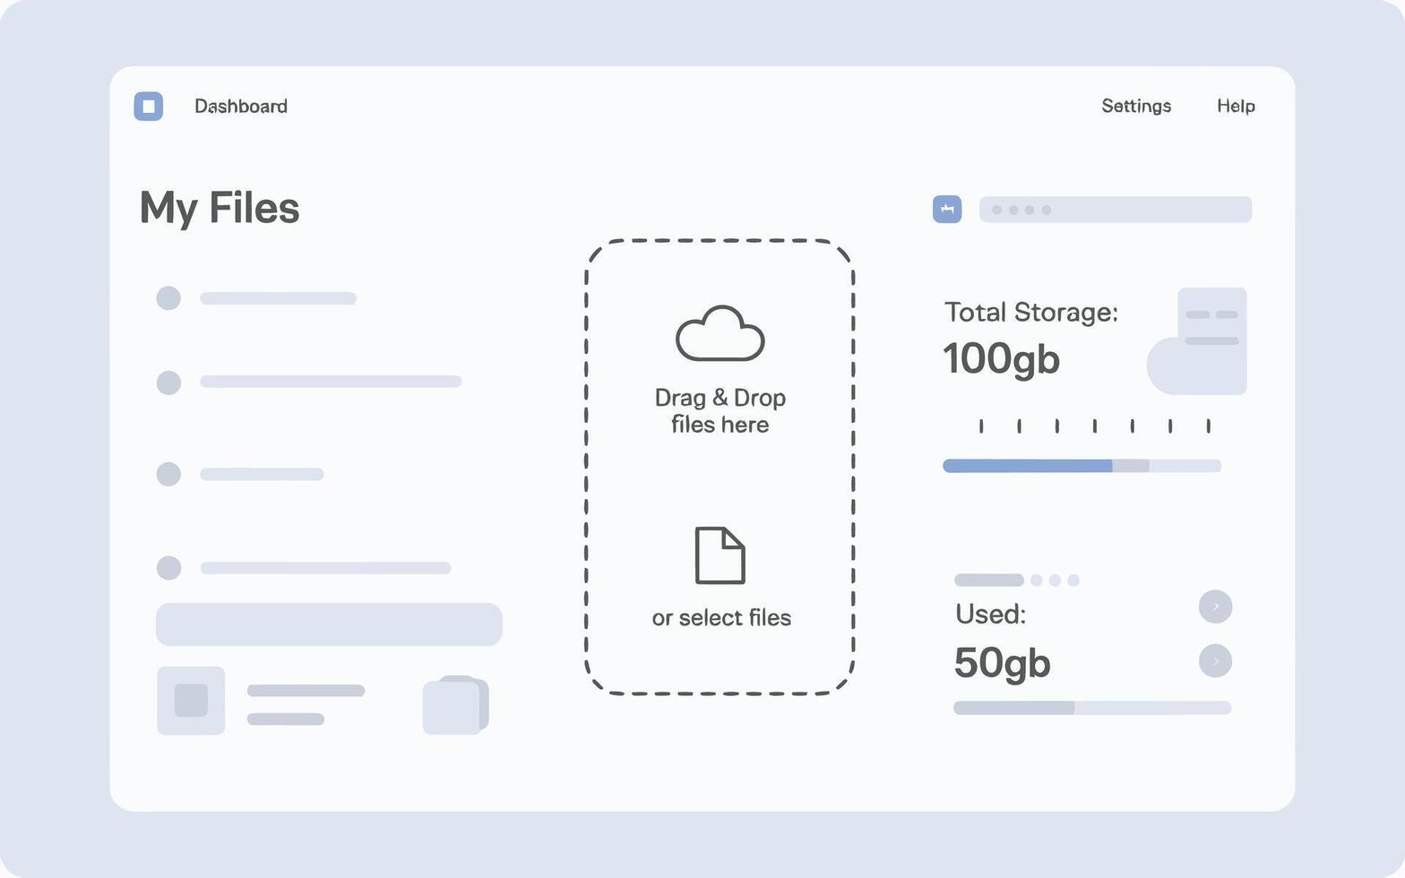Click 'or select files' link
1405x878 pixels.
click(721, 617)
